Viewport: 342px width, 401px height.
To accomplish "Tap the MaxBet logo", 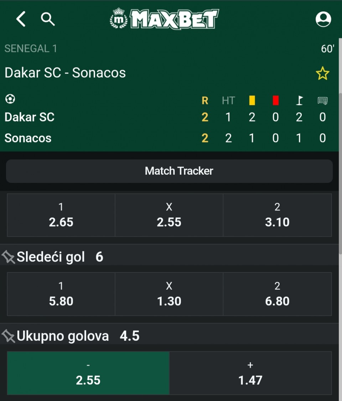I will click(164, 19).
